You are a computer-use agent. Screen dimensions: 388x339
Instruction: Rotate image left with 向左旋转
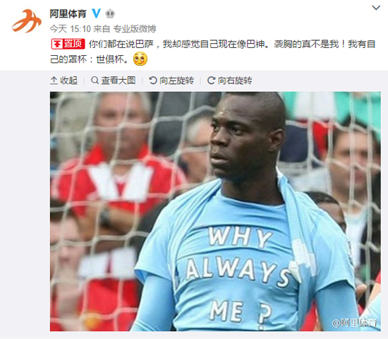point(171,81)
